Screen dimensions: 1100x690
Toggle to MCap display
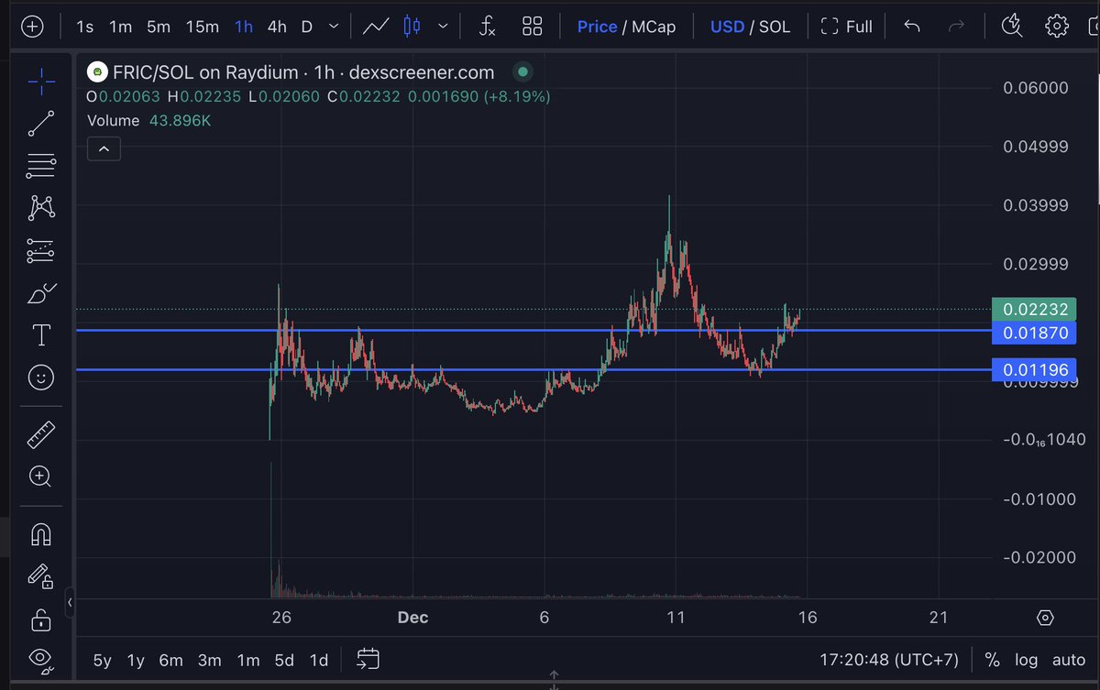click(654, 27)
